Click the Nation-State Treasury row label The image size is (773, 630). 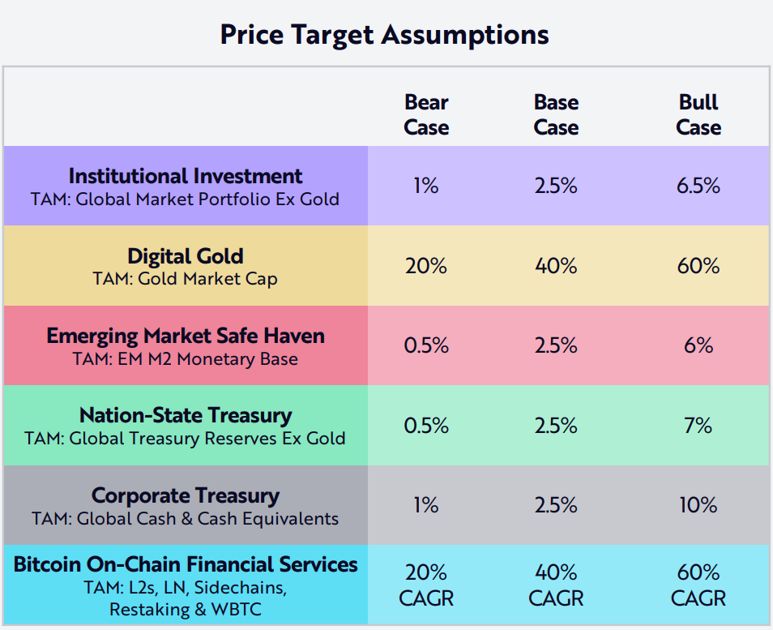pyautogui.click(x=186, y=415)
